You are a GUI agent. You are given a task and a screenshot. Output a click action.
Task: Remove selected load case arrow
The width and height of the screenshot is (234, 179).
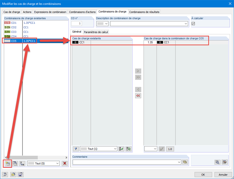(x=138, y=89)
